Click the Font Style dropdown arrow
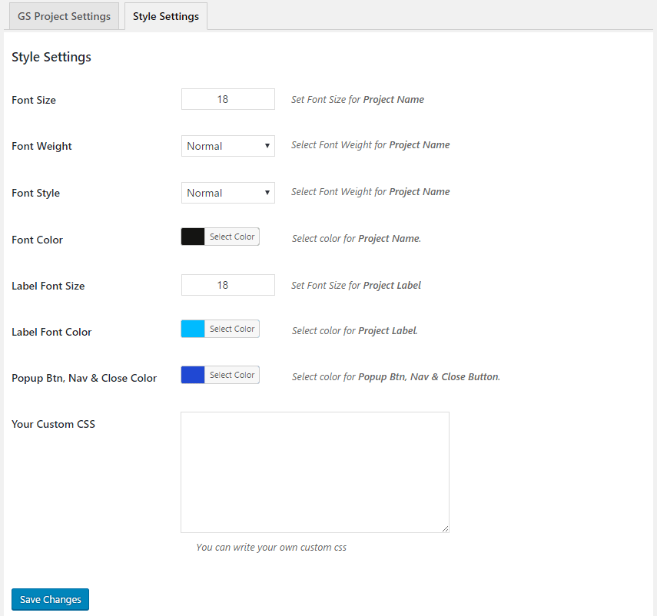The height and width of the screenshot is (616, 657). (268, 192)
